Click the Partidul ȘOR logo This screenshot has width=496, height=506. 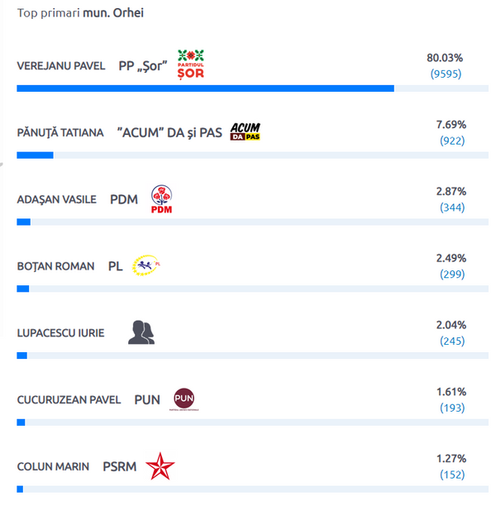pyautogui.click(x=191, y=64)
